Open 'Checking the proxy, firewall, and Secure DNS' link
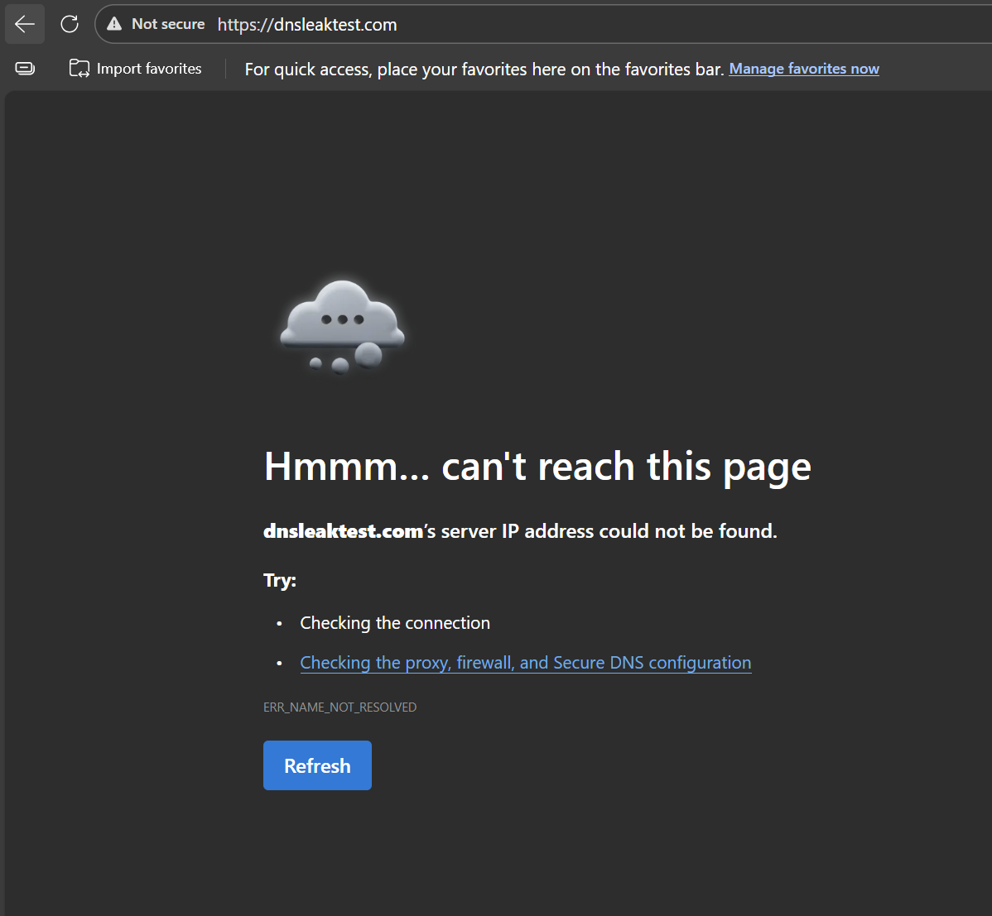992x916 pixels. point(525,663)
